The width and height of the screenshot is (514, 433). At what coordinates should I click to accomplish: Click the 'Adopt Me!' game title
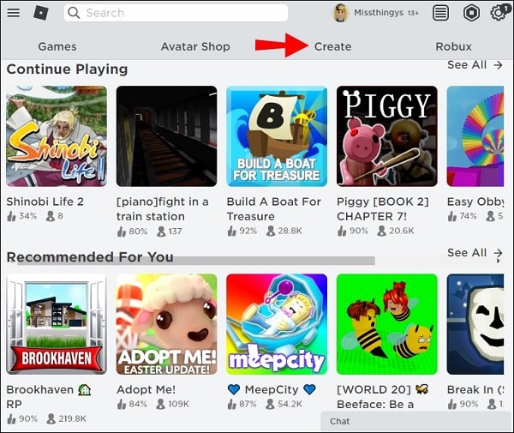tap(146, 389)
